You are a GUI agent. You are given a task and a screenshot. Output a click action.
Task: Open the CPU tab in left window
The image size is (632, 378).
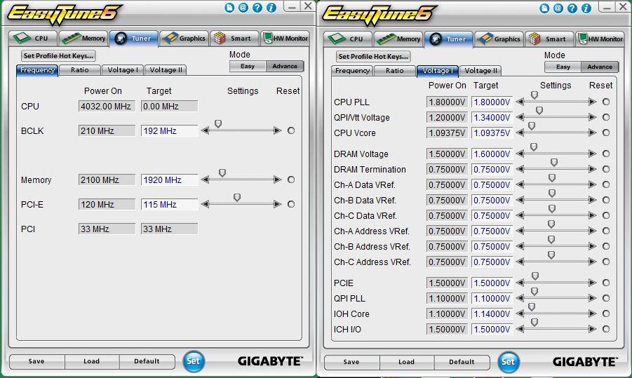33,39
